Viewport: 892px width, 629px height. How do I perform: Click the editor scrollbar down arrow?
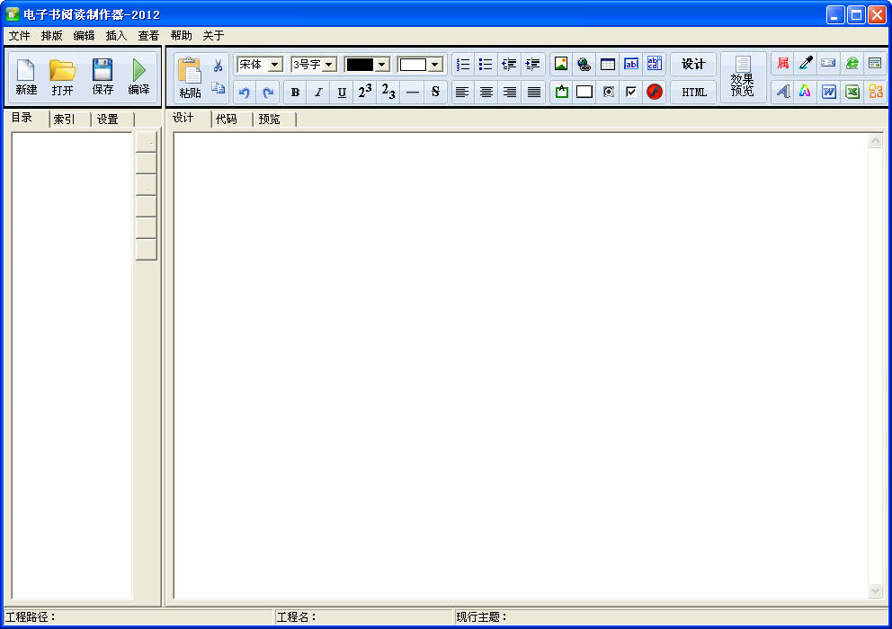[x=876, y=591]
